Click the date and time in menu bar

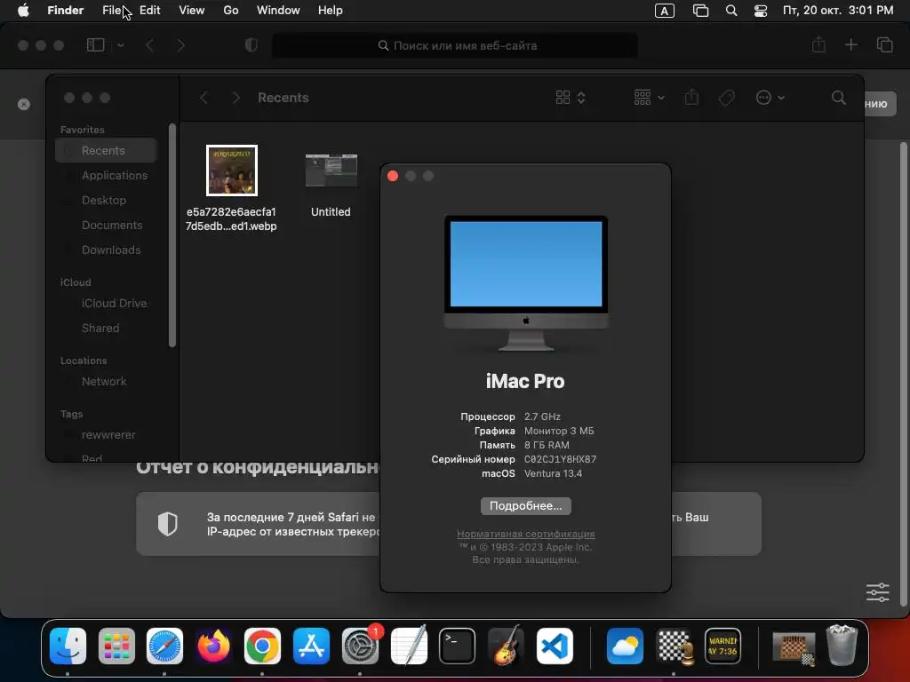pyautogui.click(x=837, y=11)
